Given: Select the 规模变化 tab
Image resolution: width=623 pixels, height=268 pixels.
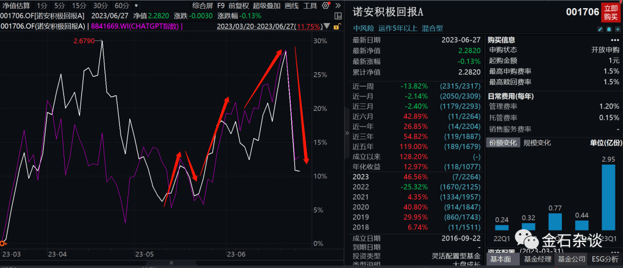Looking at the screenshot, I should tap(537, 143).
